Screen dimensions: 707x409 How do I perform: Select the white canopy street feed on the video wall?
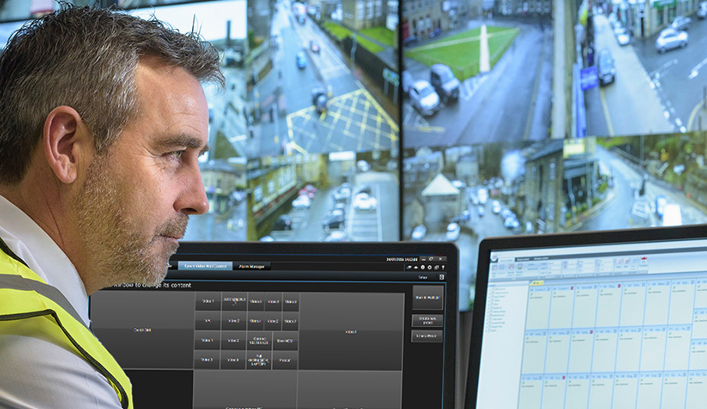483,191
